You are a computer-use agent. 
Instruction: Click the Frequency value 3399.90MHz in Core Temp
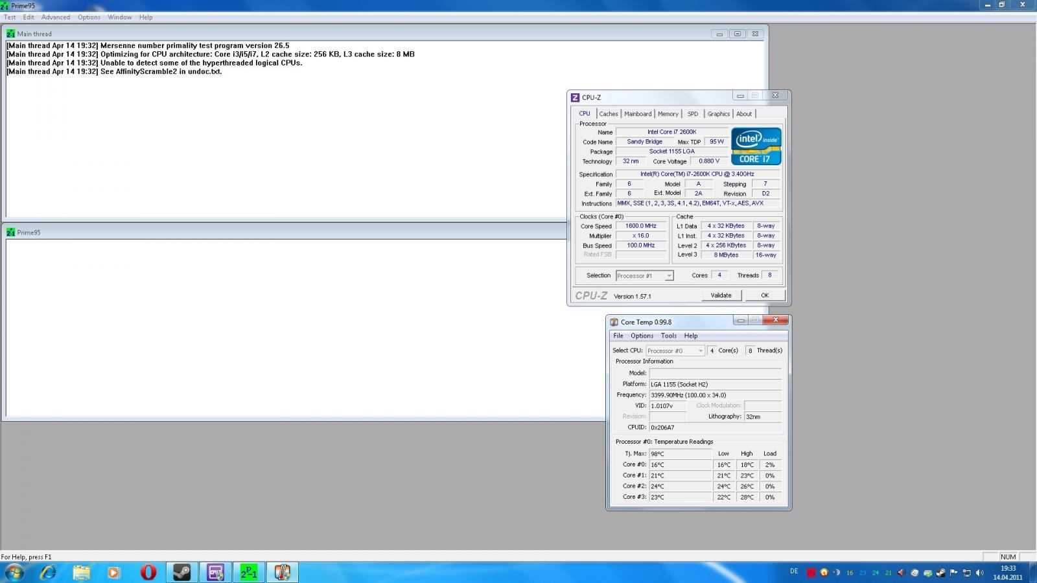click(x=716, y=395)
